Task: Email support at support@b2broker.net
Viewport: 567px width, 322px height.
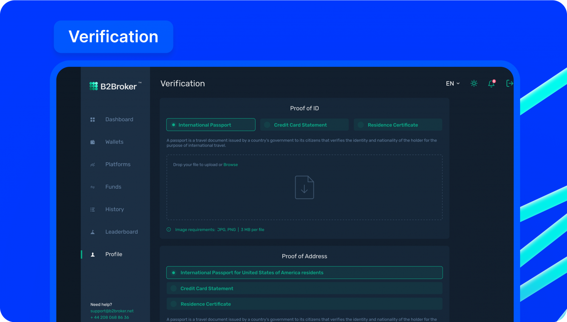Action: click(x=112, y=311)
